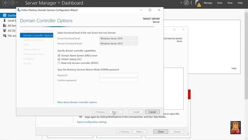The image size is (248, 140).
Task: Open the Forest functional level dropdown
Action: [x=119, y=38]
